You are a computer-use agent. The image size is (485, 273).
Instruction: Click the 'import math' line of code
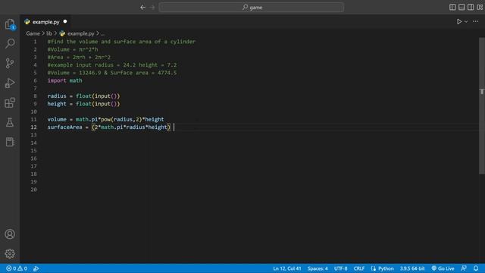[64, 80]
